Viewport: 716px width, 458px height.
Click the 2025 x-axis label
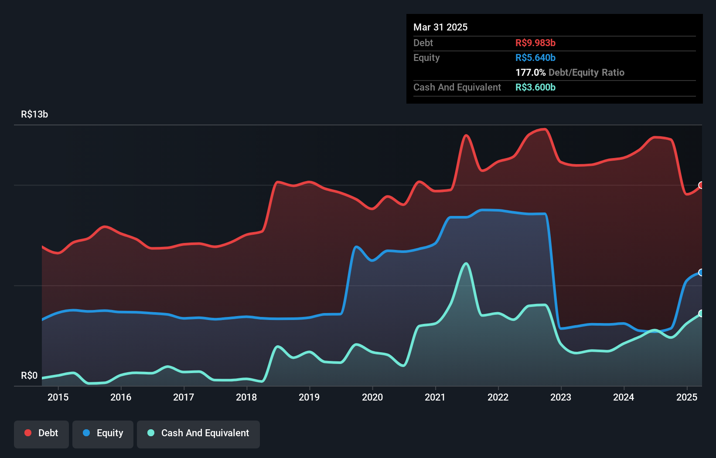tap(687, 397)
